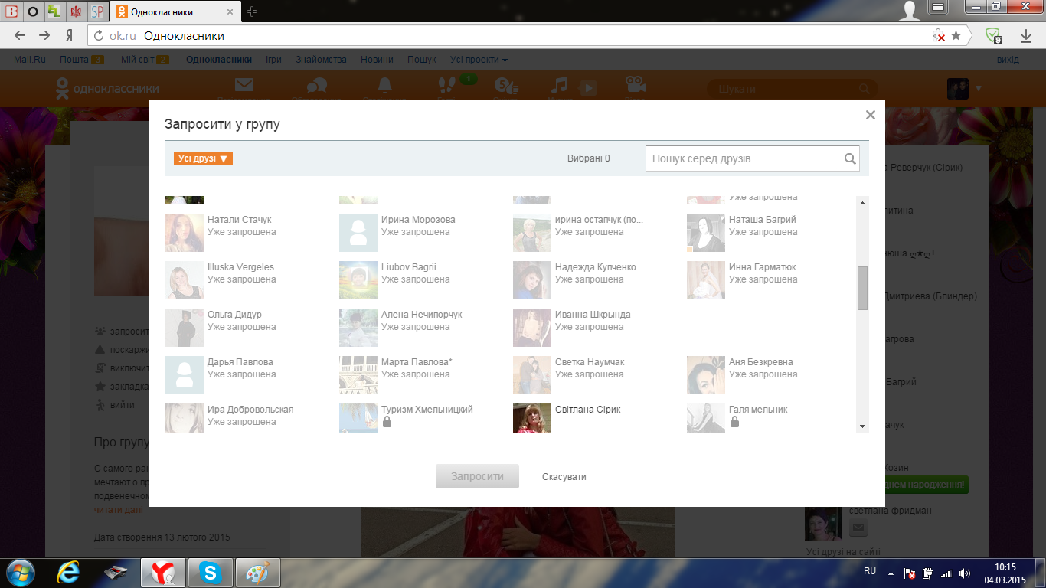Click on friend name 'Алена Нечипорчук'
This screenshot has height=588, width=1046.
(x=422, y=315)
